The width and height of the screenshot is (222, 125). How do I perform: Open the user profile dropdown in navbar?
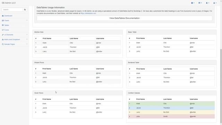[215, 3]
